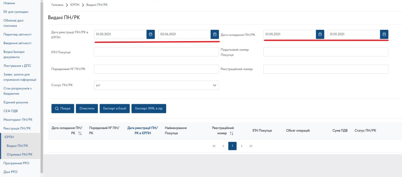Screen dimensions: 402x177
Task: Select Отримані ПН/РК sidebar subitem
Action: click(x=20, y=154)
